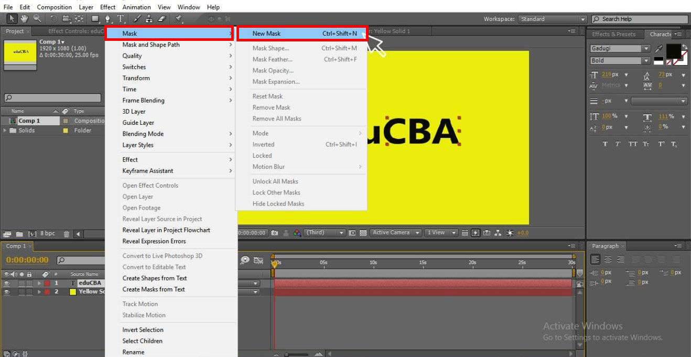The width and height of the screenshot is (691, 357).
Task: Select the Horizontal Type tool
Action: pos(121,19)
